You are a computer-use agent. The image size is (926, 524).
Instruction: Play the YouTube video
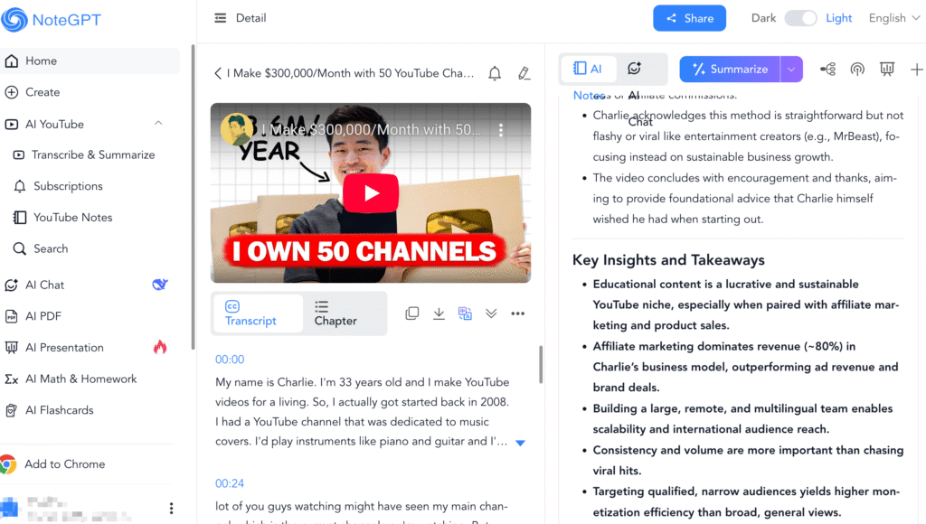pos(371,193)
